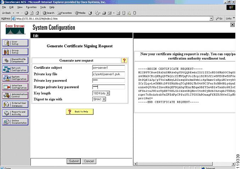240x169 pixels.
Task: Open System Configuration sidebar button
Action: (15, 78)
